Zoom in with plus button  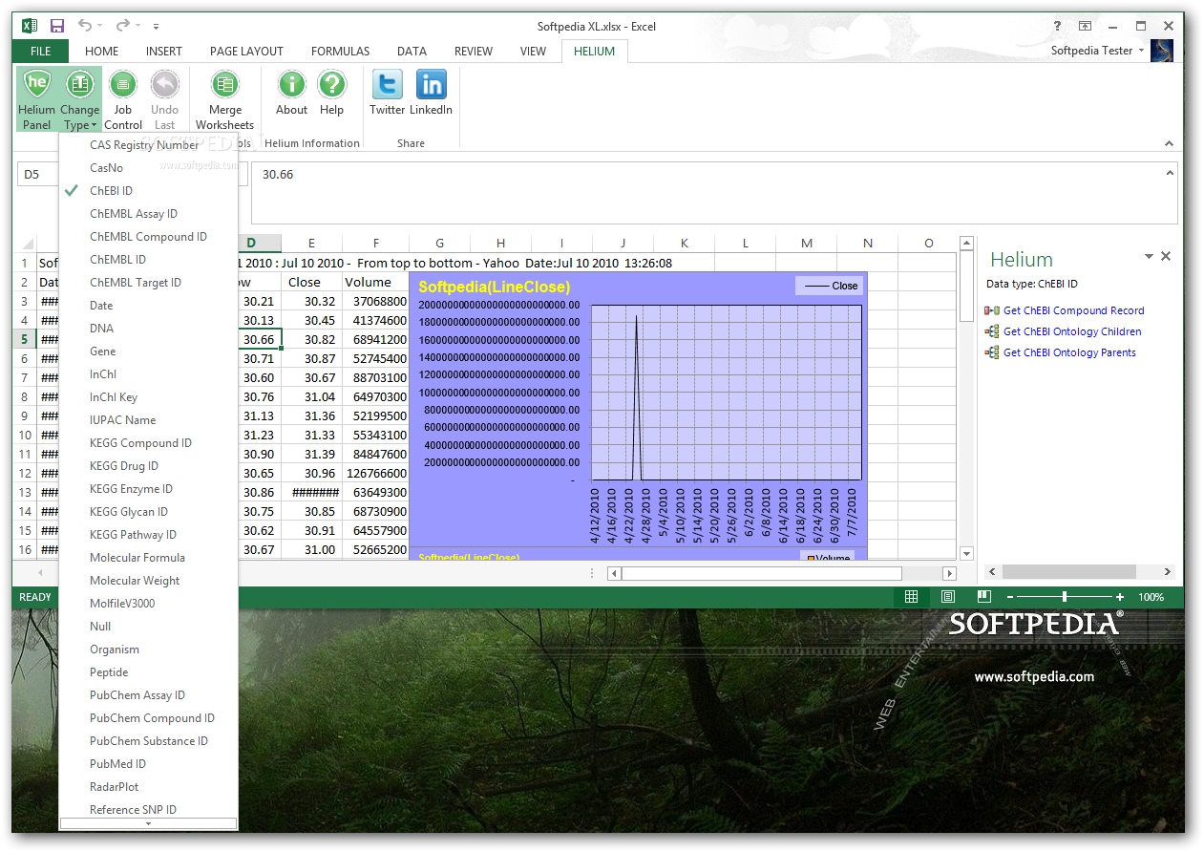click(1121, 597)
